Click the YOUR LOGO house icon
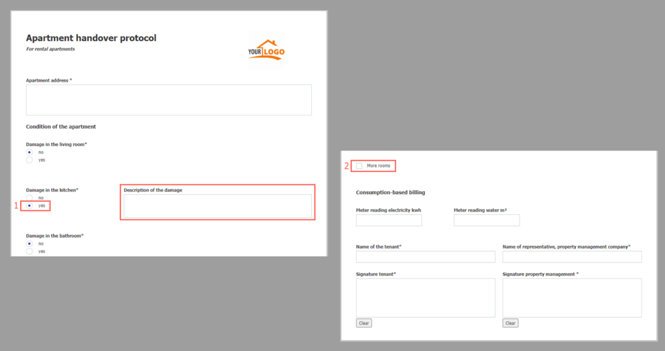The height and width of the screenshot is (351, 665). click(266, 49)
